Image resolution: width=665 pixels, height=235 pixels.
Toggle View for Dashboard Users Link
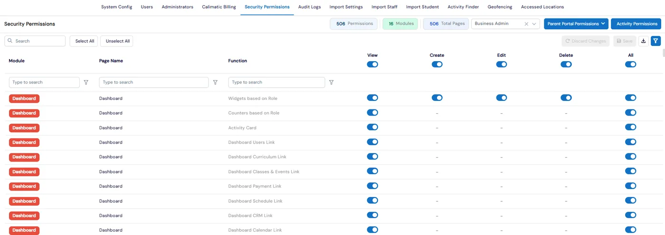[x=372, y=142]
